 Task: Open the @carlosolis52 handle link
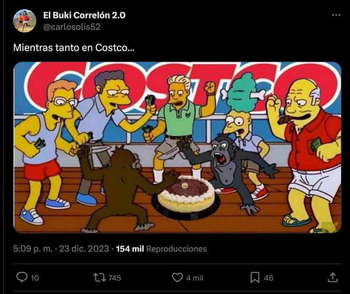[x=72, y=27]
